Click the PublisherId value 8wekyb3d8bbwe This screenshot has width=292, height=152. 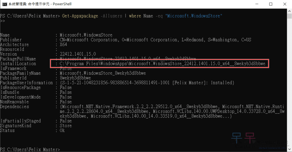[75, 78]
